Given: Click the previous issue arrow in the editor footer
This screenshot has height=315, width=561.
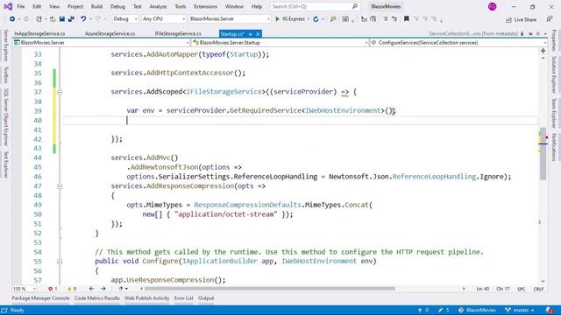Looking at the screenshot, I should pyautogui.click(x=91, y=289).
